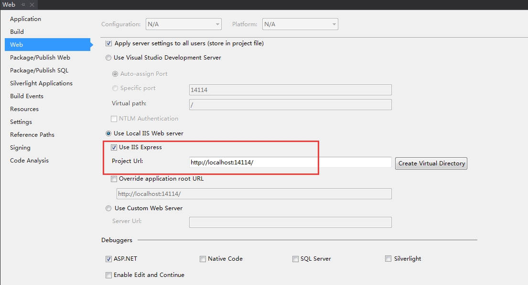The height and width of the screenshot is (285, 528).
Task: Switch to the Build page
Action: (17, 31)
